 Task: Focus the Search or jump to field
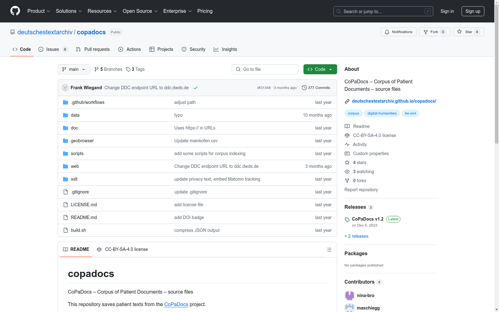383,11
